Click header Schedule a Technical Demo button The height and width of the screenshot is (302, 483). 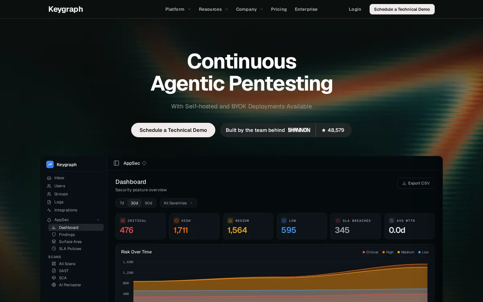tap(402, 9)
